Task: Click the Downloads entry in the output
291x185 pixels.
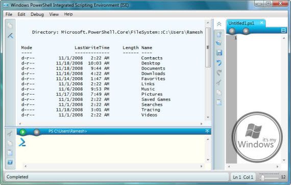Action: (153, 74)
